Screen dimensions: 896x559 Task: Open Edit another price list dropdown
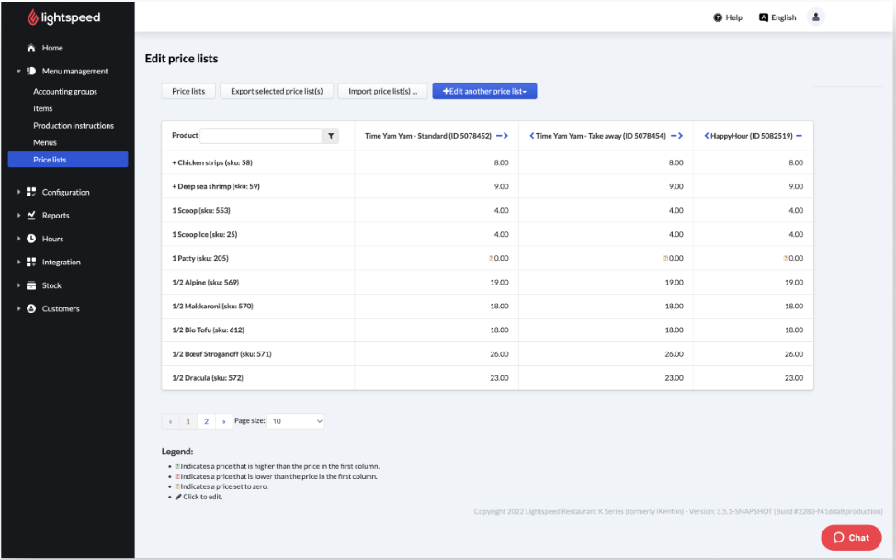tap(484, 91)
